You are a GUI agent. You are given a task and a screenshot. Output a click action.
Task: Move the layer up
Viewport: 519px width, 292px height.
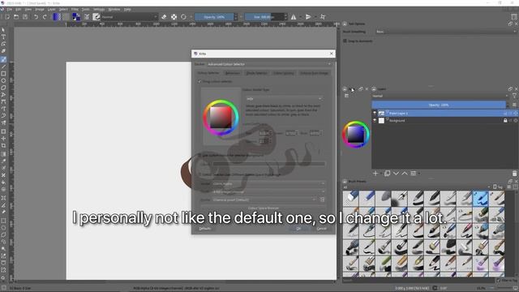click(x=405, y=173)
